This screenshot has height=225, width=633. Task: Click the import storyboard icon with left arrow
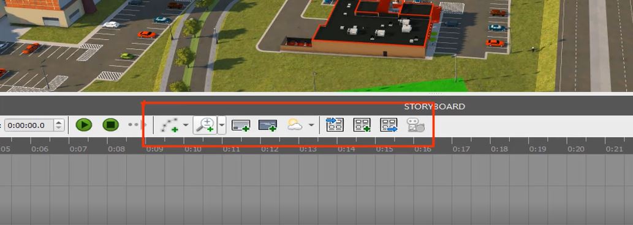pos(335,125)
